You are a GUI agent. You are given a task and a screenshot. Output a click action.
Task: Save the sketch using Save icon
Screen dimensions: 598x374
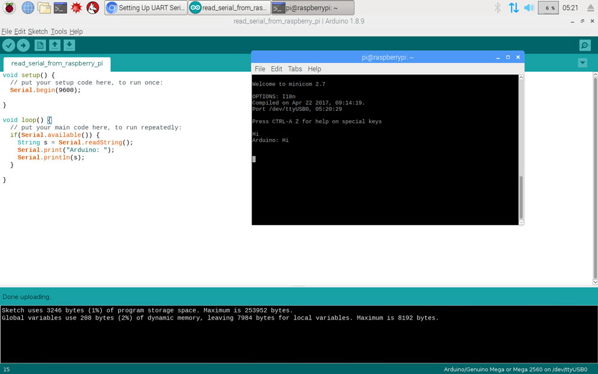69,45
